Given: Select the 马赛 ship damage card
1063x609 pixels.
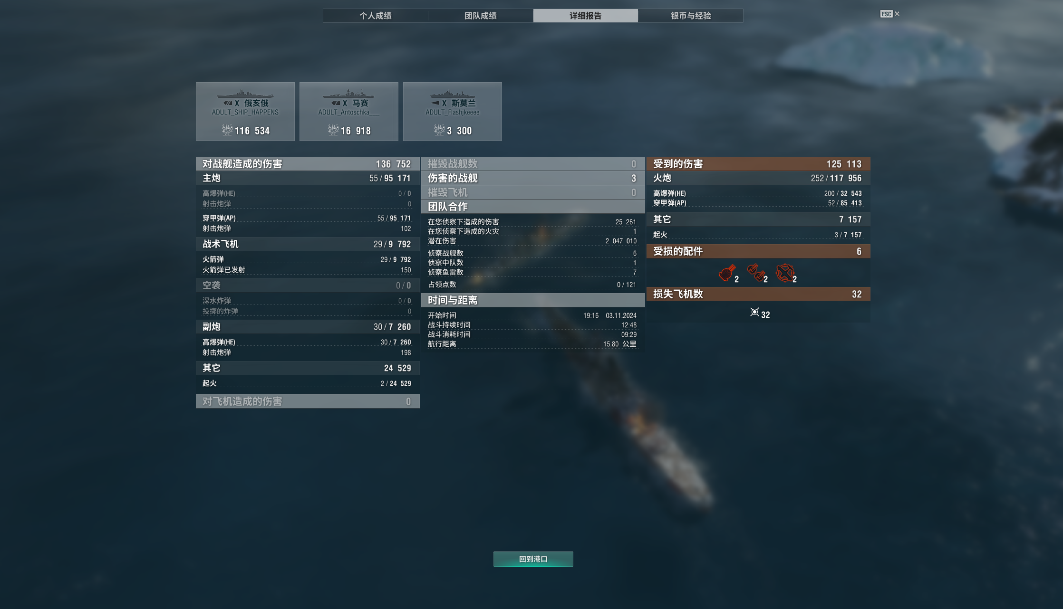Looking at the screenshot, I should [x=349, y=112].
